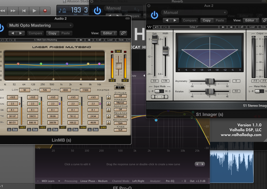The height and width of the screenshot is (189, 267).
Task: Select next preset in the Aux 2 window
Action: pos(175,20)
